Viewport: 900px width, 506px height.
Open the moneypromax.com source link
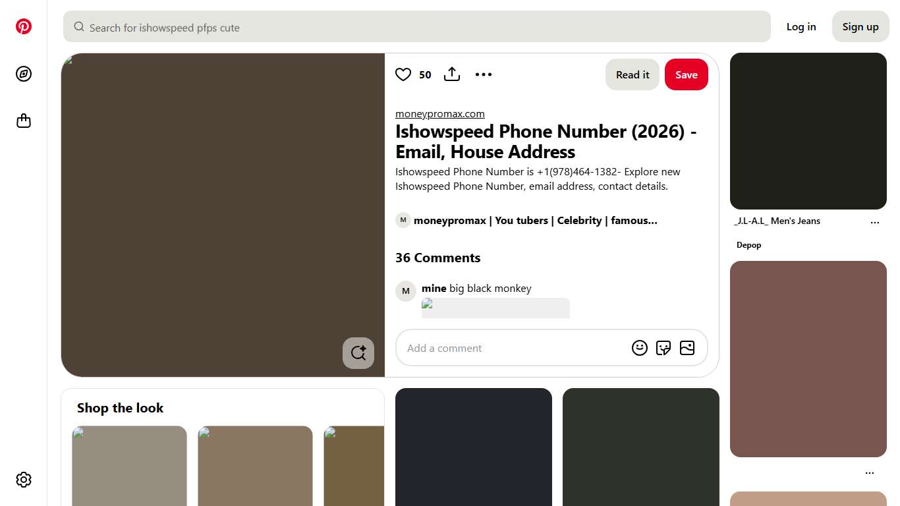click(439, 113)
